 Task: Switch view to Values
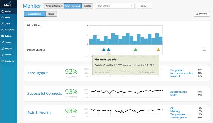[x=51, y=14]
